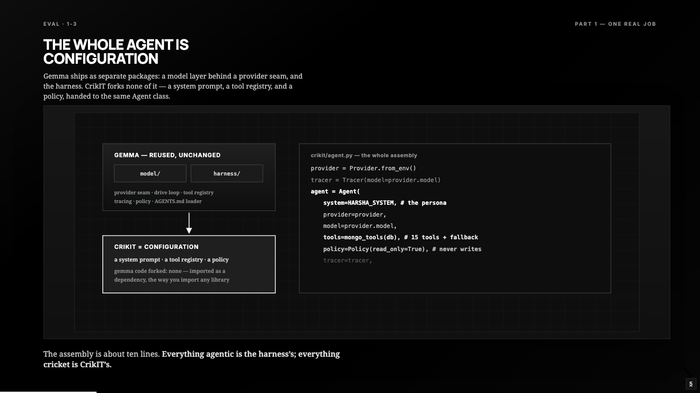Click the "tracing · policy · AGENTS.md loader" line
The height and width of the screenshot is (393, 700).
pos(158,201)
